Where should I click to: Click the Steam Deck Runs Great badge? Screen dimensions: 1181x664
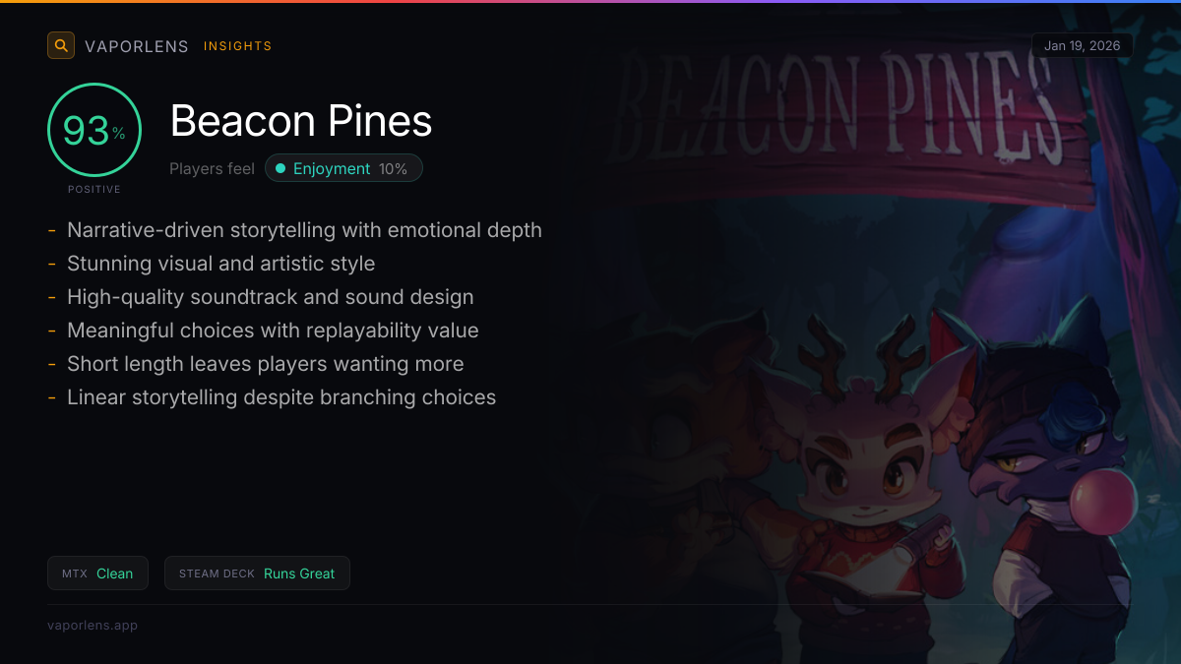click(257, 573)
